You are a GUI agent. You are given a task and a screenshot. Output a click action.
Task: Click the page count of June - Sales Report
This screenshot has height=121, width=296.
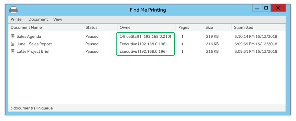[182, 44]
